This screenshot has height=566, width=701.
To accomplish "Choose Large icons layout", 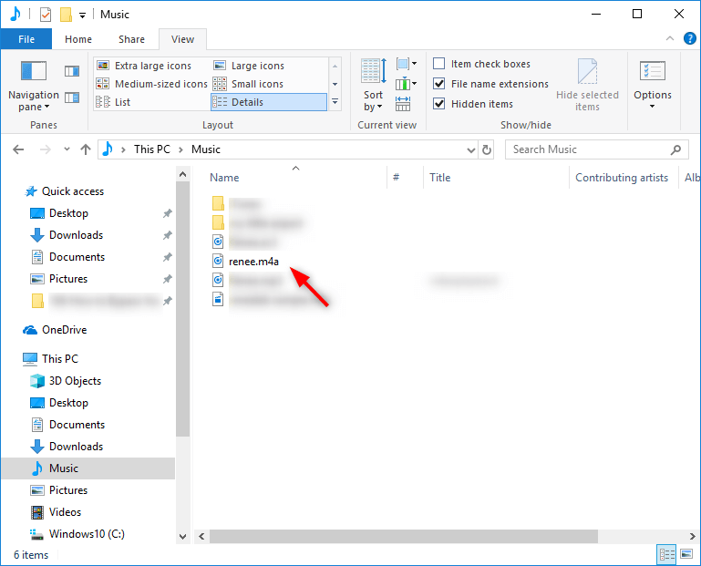I will [x=249, y=66].
